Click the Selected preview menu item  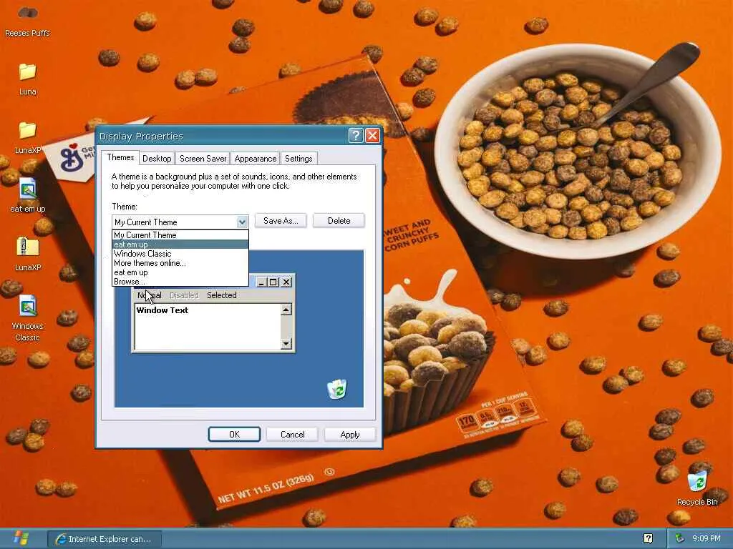[222, 295]
